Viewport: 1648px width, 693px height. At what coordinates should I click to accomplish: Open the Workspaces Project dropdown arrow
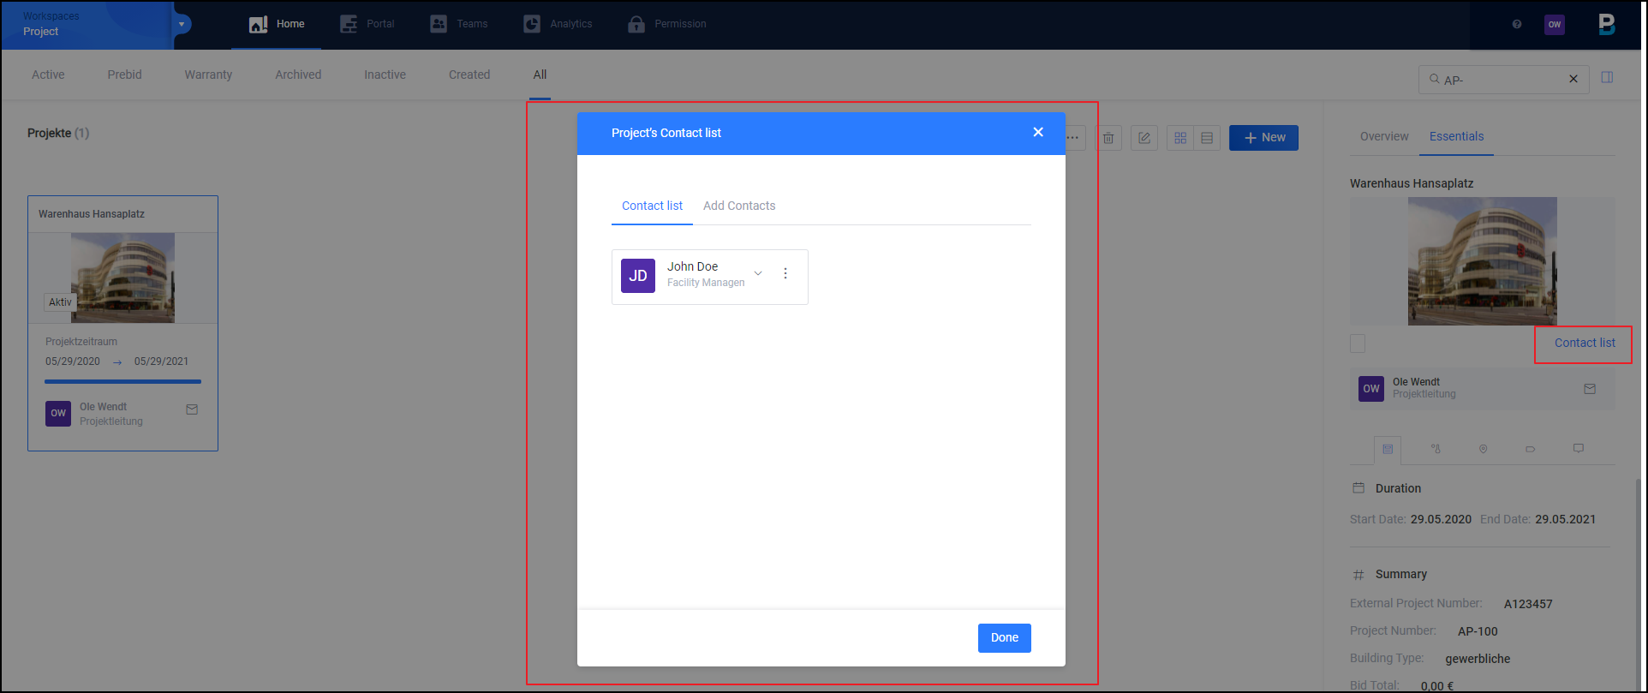[182, 24]
